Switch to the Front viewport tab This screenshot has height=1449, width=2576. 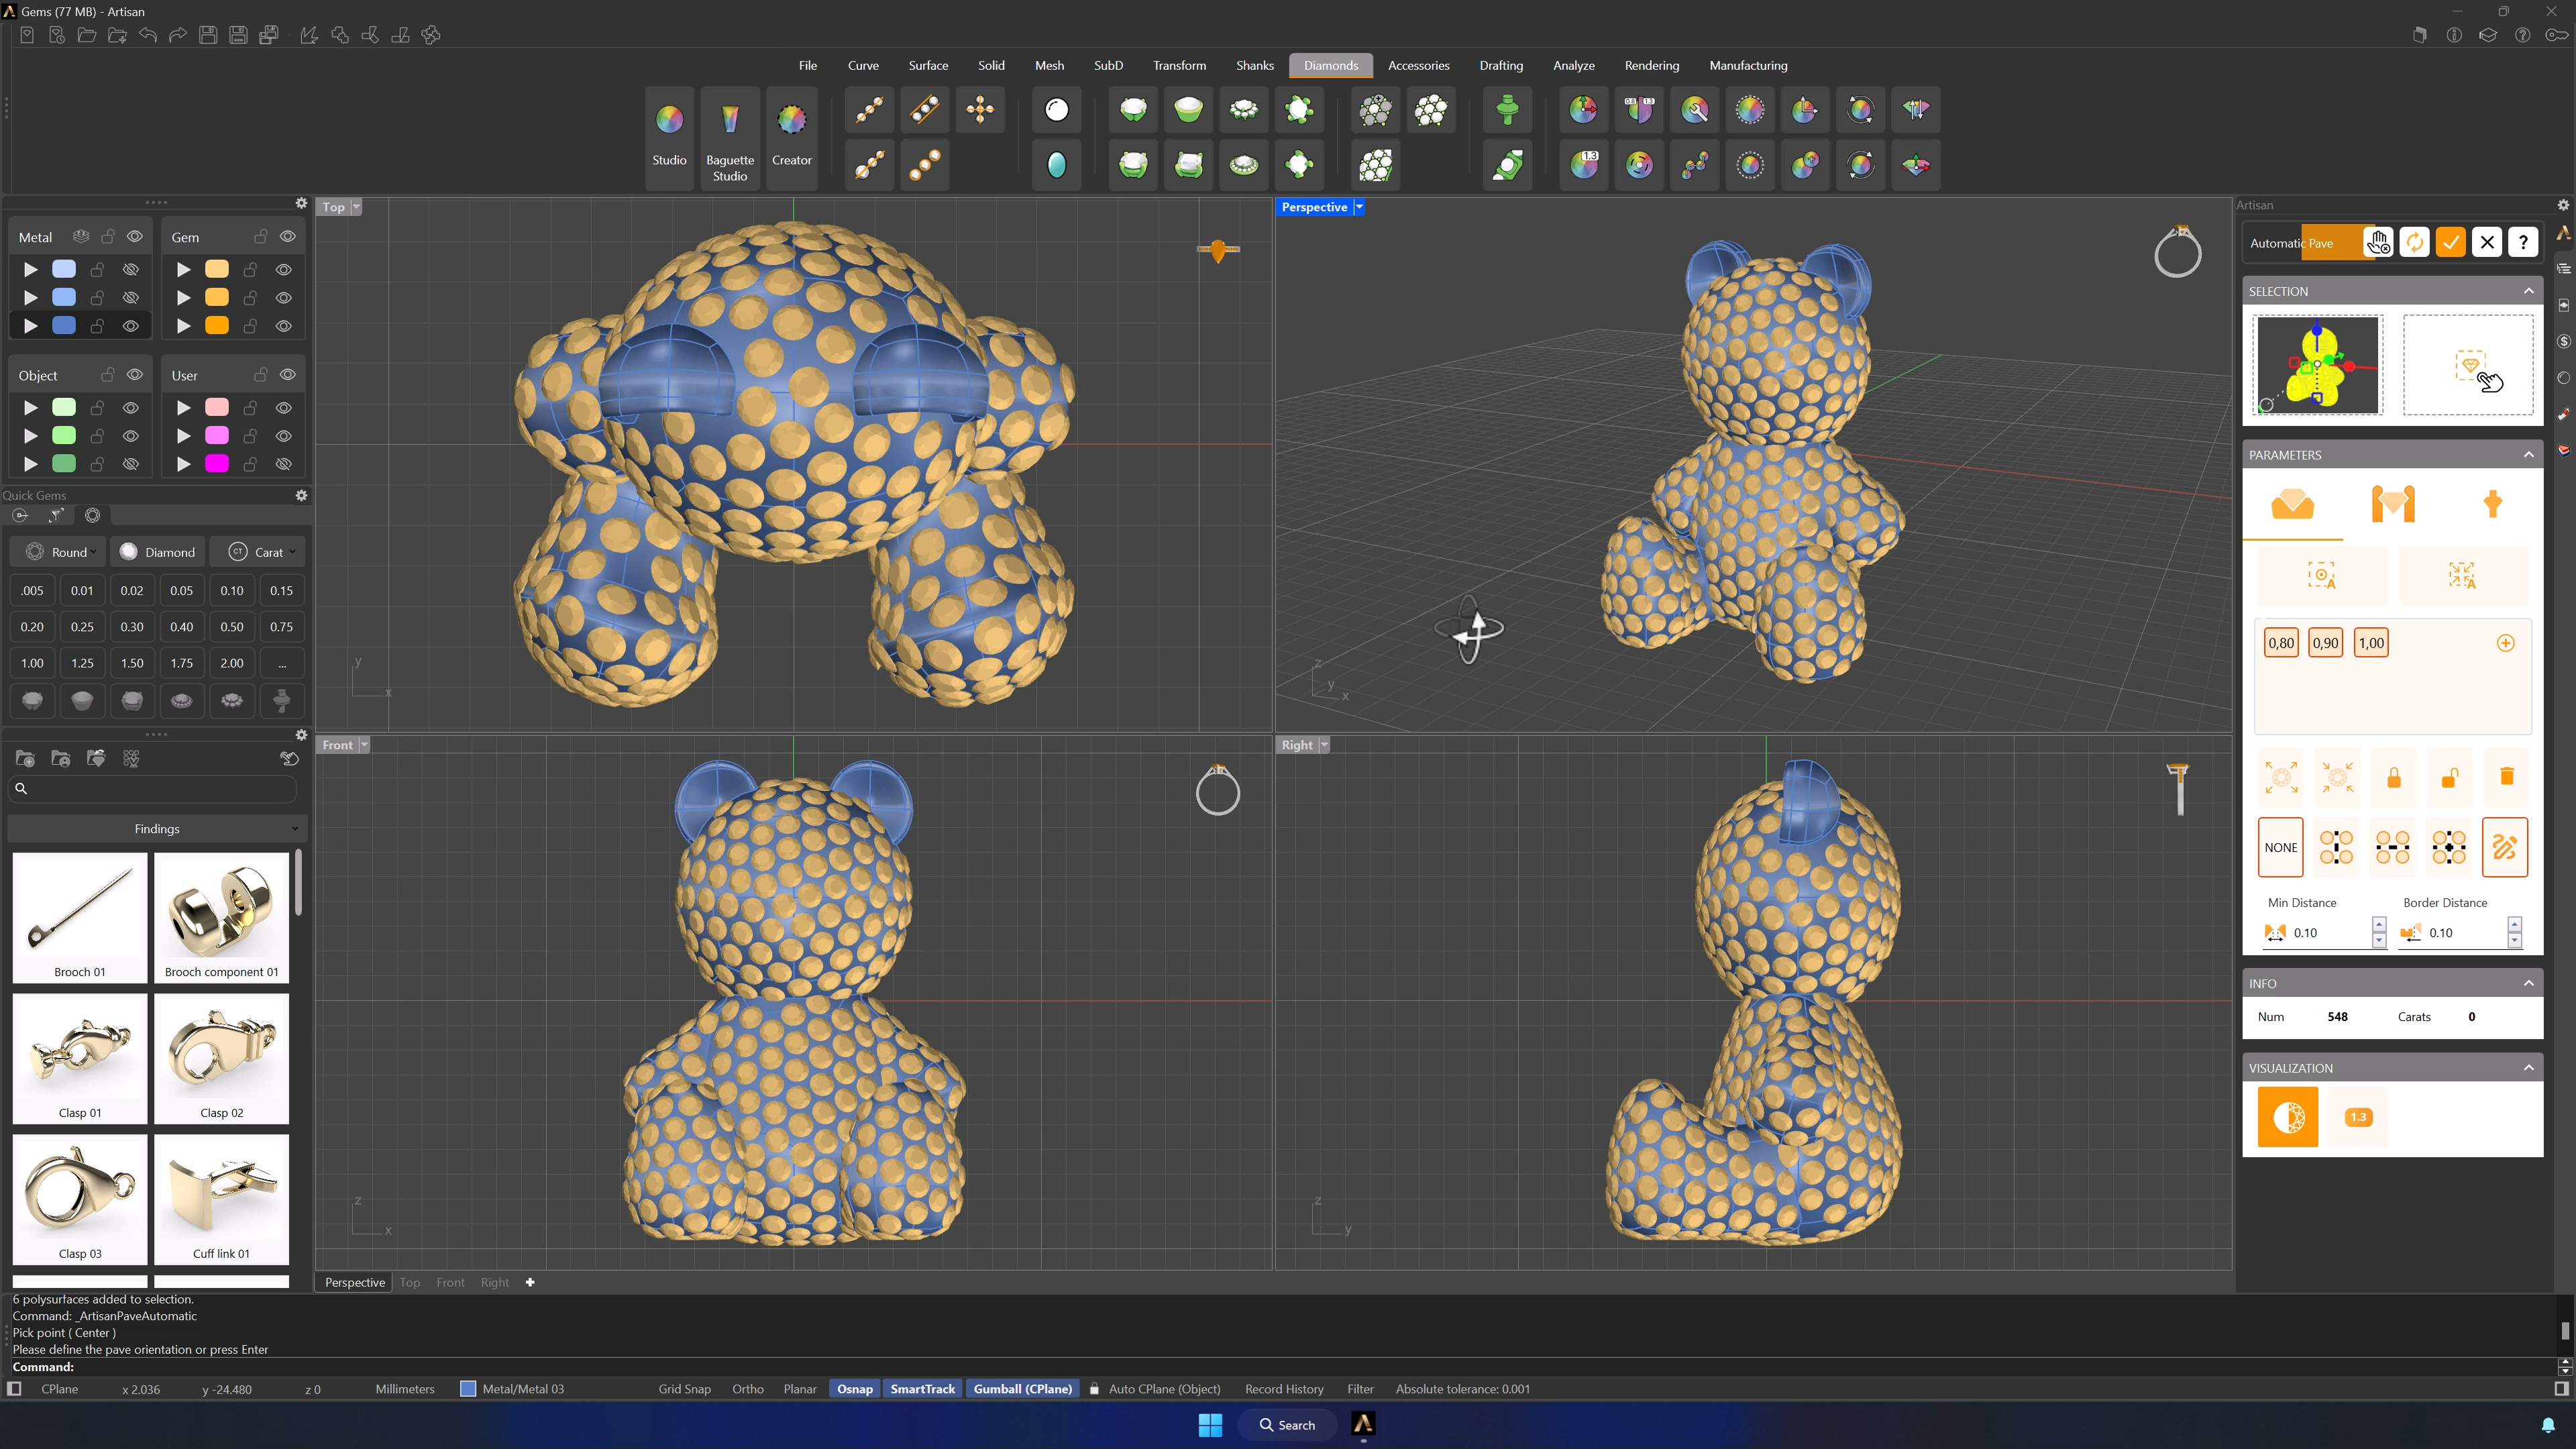pos(450,1282)
